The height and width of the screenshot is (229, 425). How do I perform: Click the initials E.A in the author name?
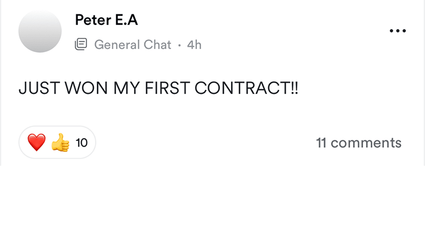coord(126,20)
